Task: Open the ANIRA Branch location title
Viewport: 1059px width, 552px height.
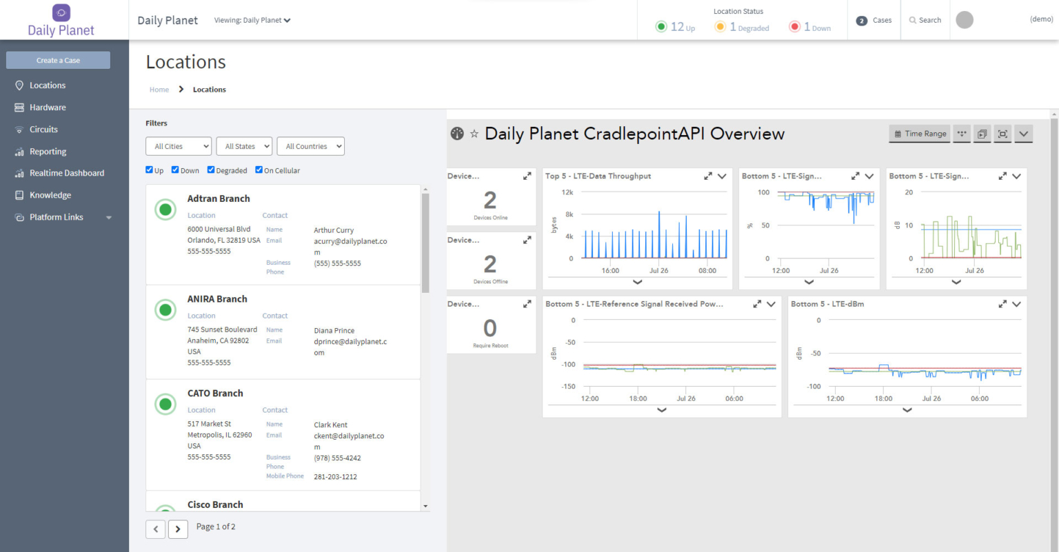Action: (217, 299)
